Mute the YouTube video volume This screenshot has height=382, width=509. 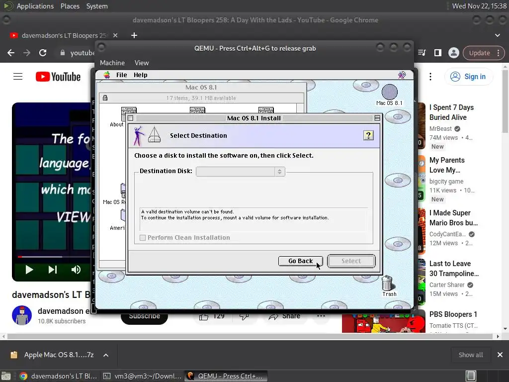point(76,270)
